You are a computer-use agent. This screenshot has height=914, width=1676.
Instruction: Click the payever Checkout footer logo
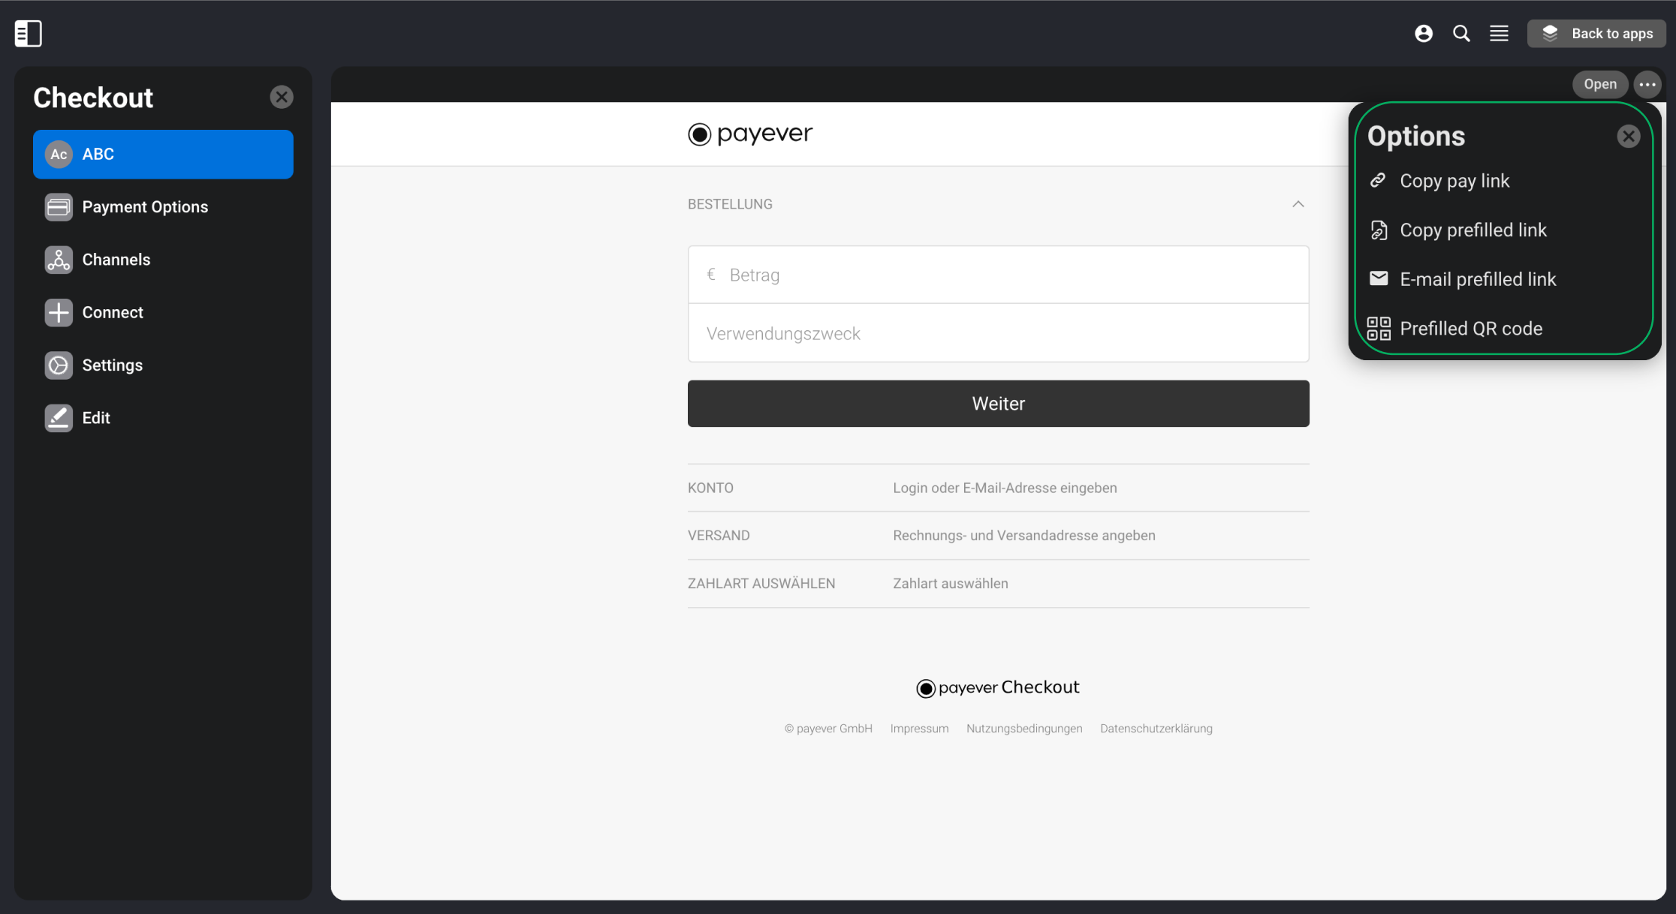(998, 687)
